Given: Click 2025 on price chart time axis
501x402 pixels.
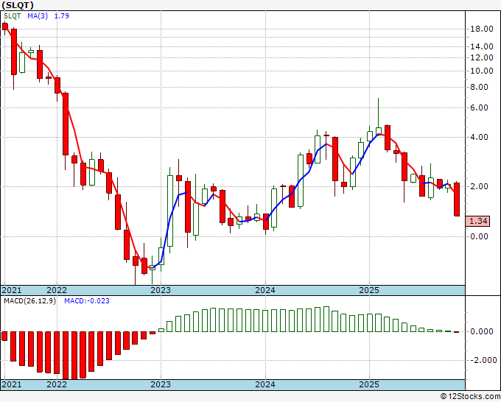Looking at the screenshot, I should tap(369, 290).
